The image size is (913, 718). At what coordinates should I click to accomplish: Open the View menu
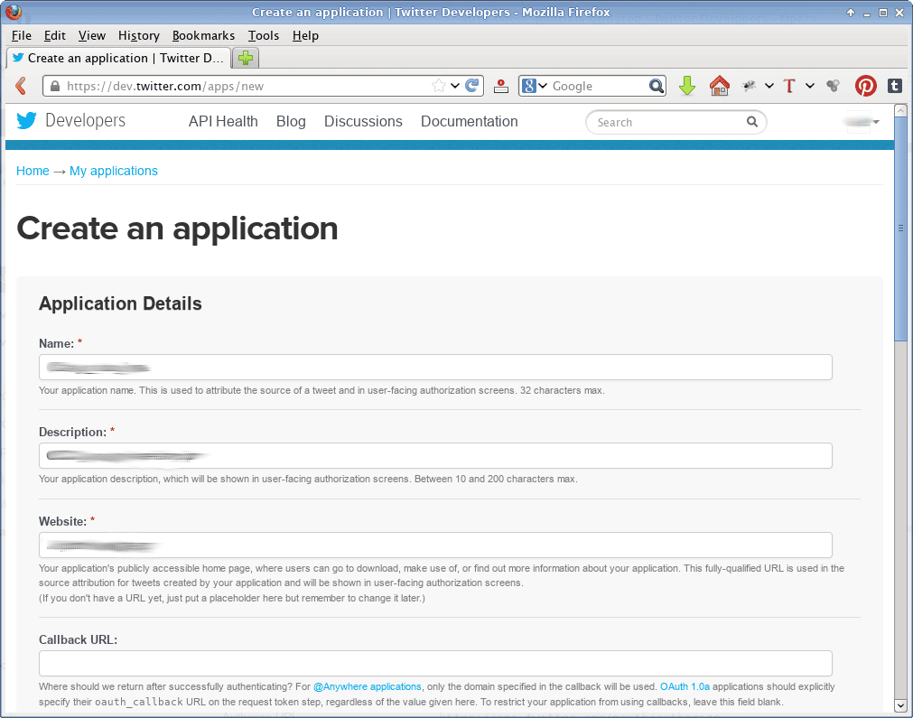(92, 35)
